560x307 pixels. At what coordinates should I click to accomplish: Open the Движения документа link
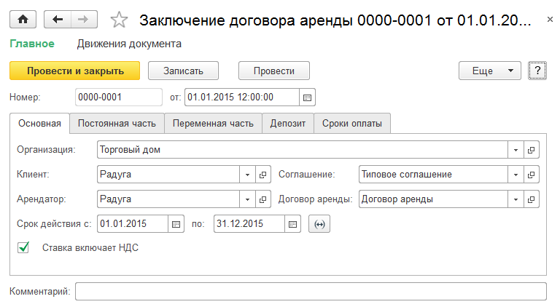click(129, 44)
